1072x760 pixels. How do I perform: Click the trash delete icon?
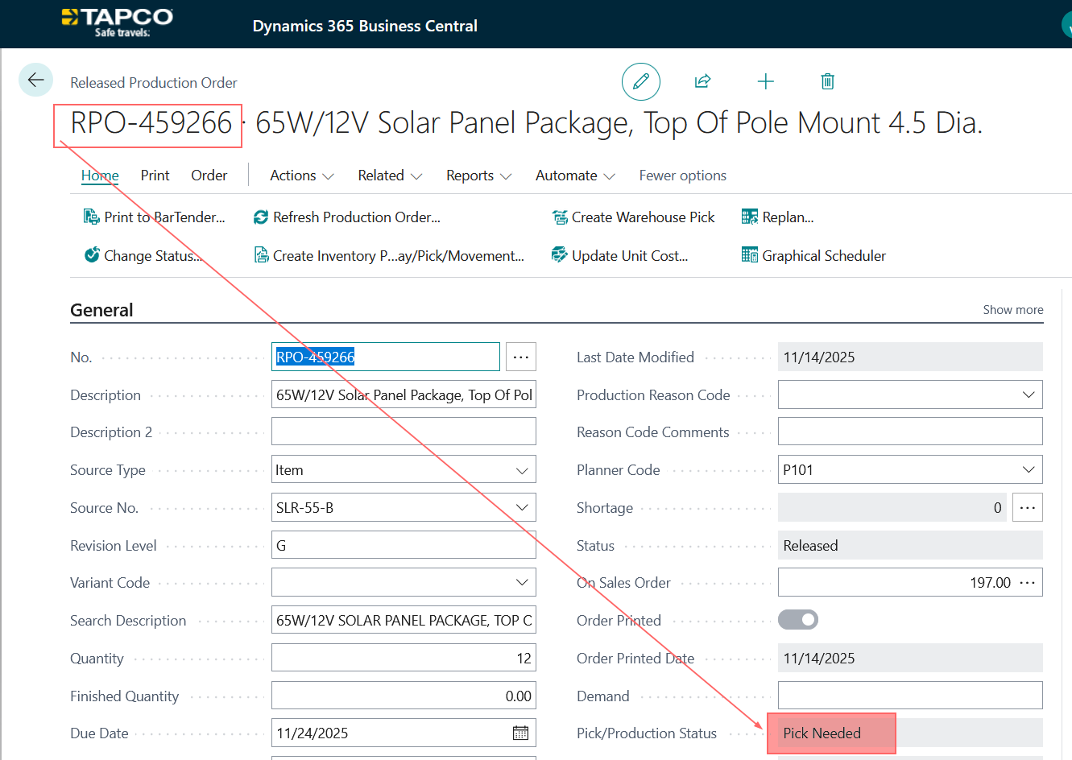[827, 81]
